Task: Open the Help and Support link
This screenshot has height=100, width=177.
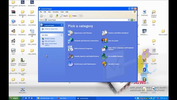Action: point(50,41)
